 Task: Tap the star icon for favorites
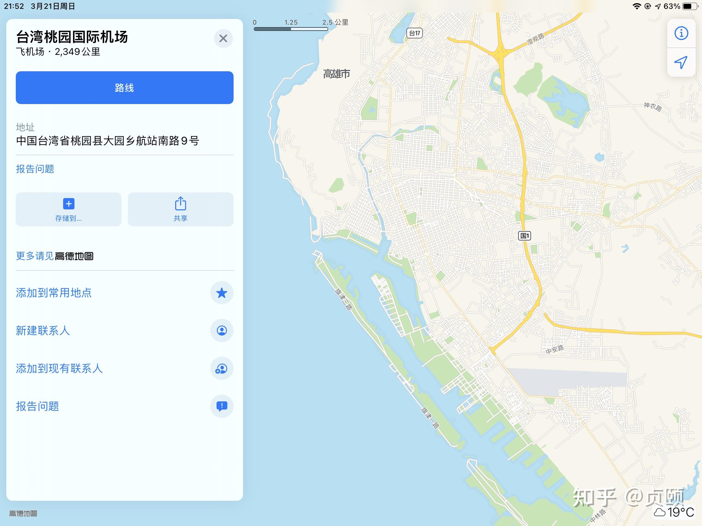pos(222,293)
